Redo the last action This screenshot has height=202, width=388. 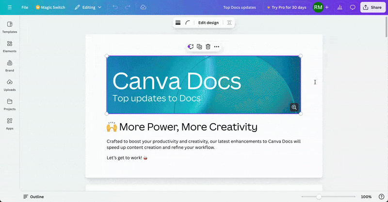tap(128, 7)
